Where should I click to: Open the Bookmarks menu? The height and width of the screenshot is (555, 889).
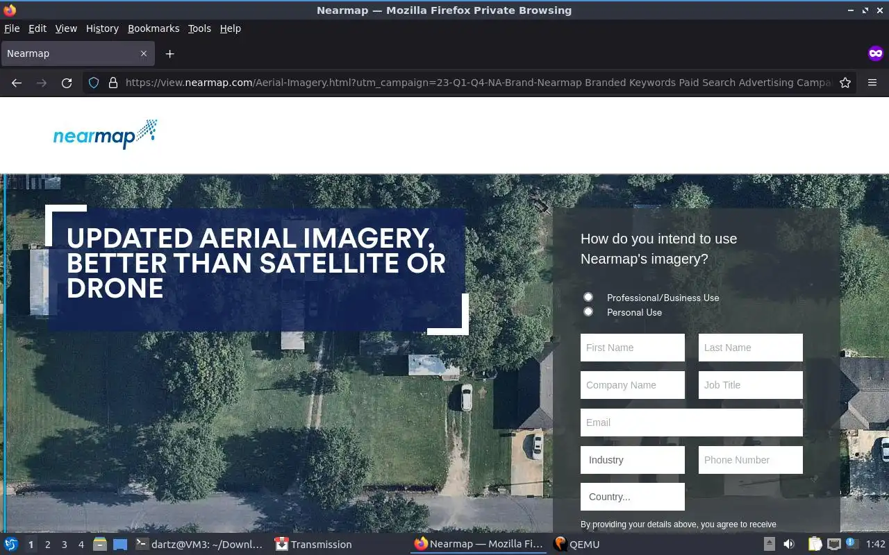[x=153, y=28]
